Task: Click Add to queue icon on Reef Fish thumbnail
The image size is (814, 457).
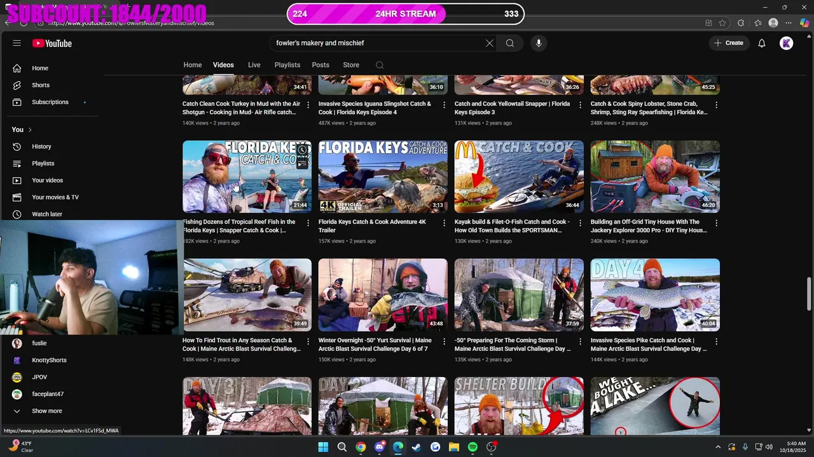Action: coord(303,164)
